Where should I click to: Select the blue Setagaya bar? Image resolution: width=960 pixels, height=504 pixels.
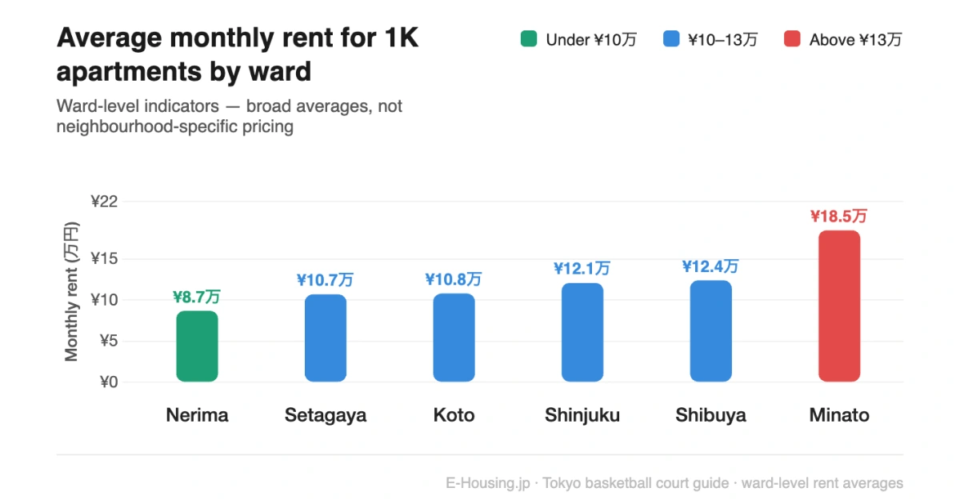(x=326, y=338)
